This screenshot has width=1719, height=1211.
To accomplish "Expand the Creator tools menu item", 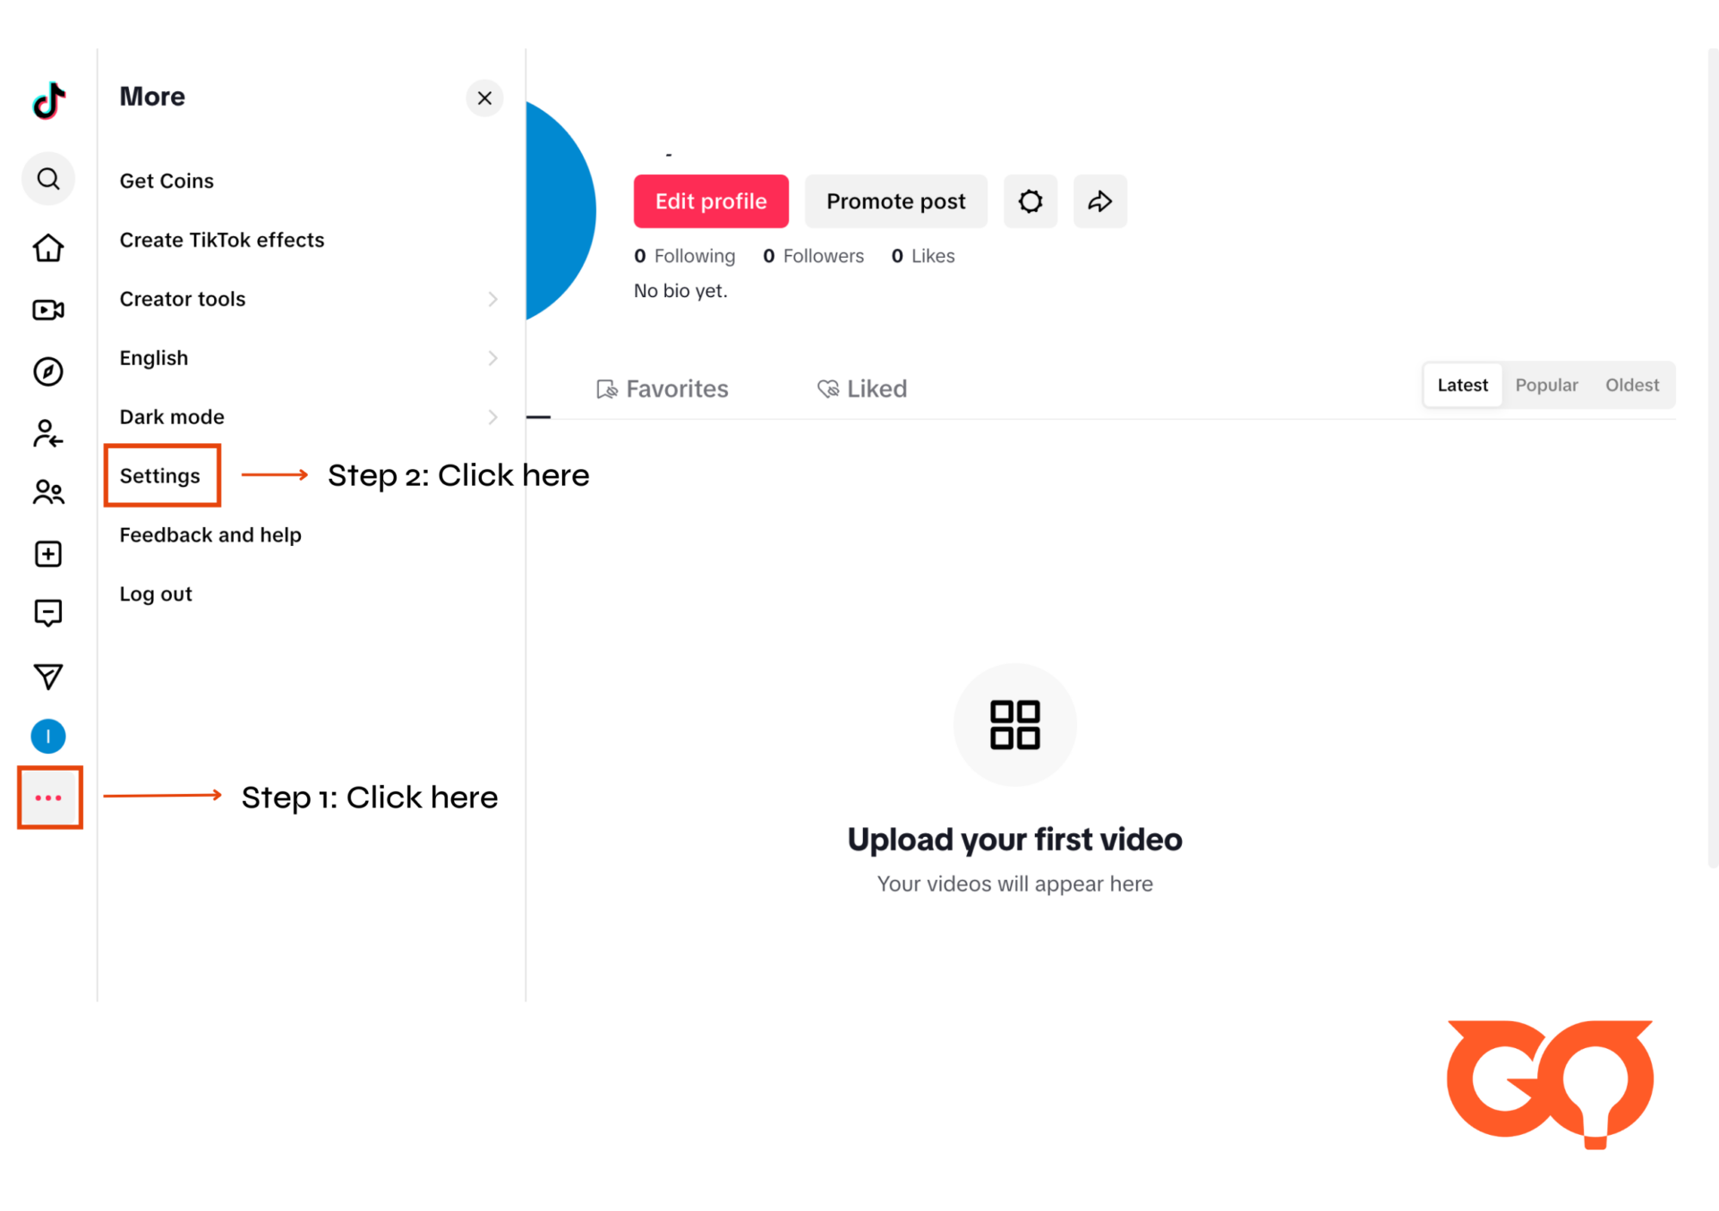I will [494, 297].
